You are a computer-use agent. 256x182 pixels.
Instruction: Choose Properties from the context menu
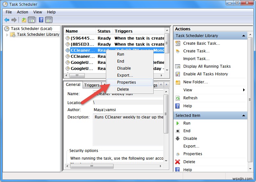[x=130, y=82]
